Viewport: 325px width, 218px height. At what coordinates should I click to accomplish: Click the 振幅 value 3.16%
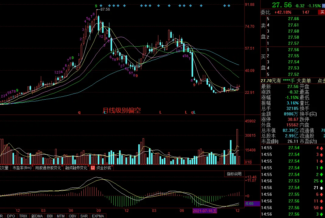[293, 103]
